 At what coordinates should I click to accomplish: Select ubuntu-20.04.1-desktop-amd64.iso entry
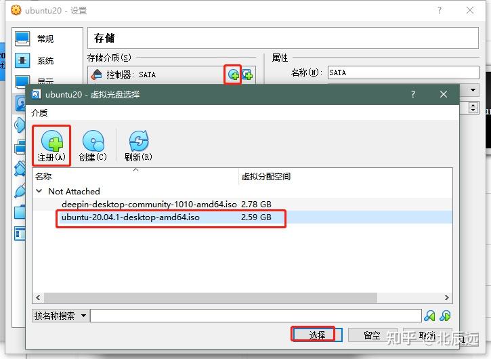pyautogui.click(x=131, y=217)
